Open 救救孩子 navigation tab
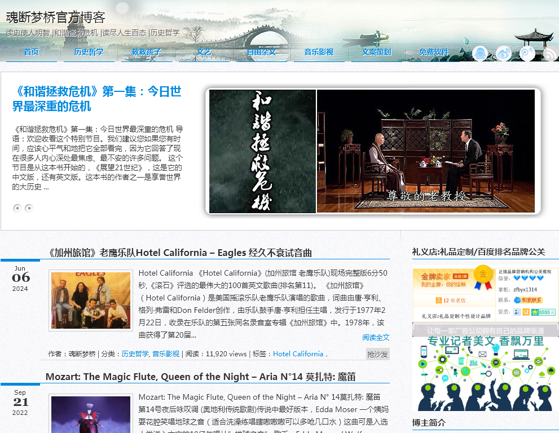This screenshot has height=433, width=559. (x=146, y=52)
